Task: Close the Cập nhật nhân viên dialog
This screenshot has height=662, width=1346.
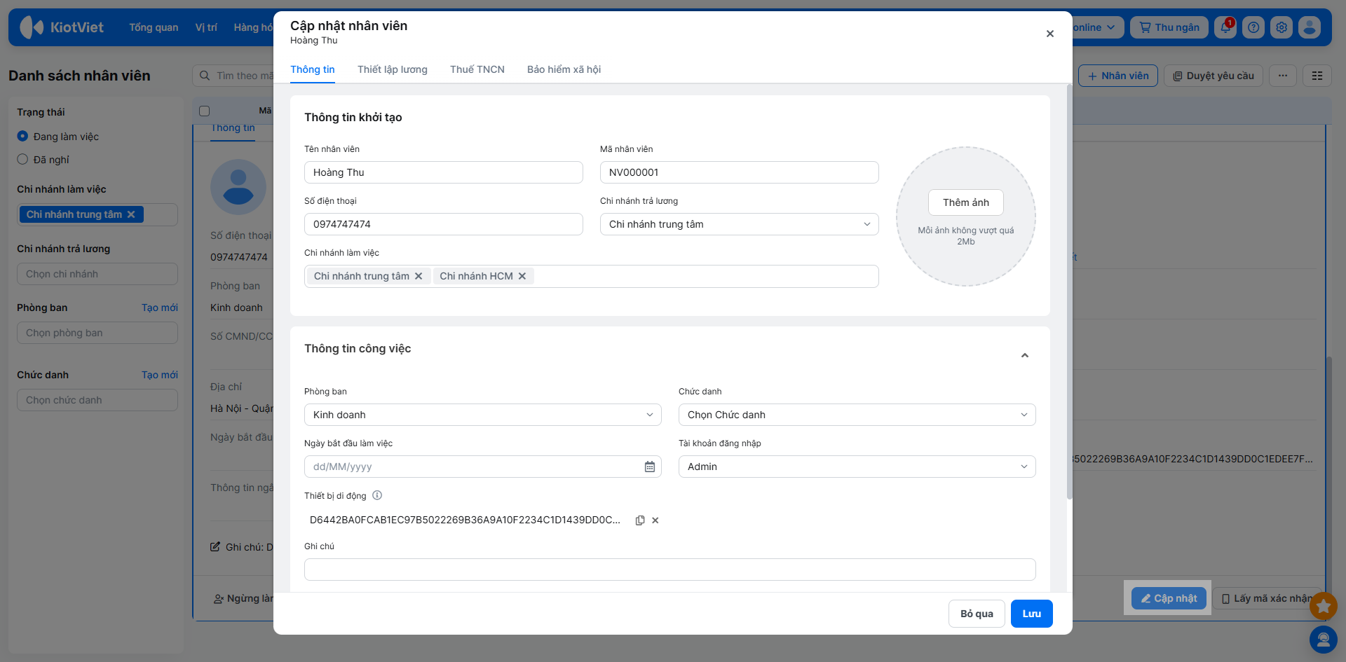Action: tap(1049, 34)
